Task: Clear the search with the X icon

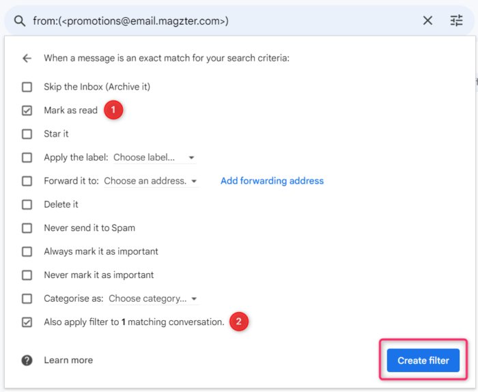Action: (427, 20)
